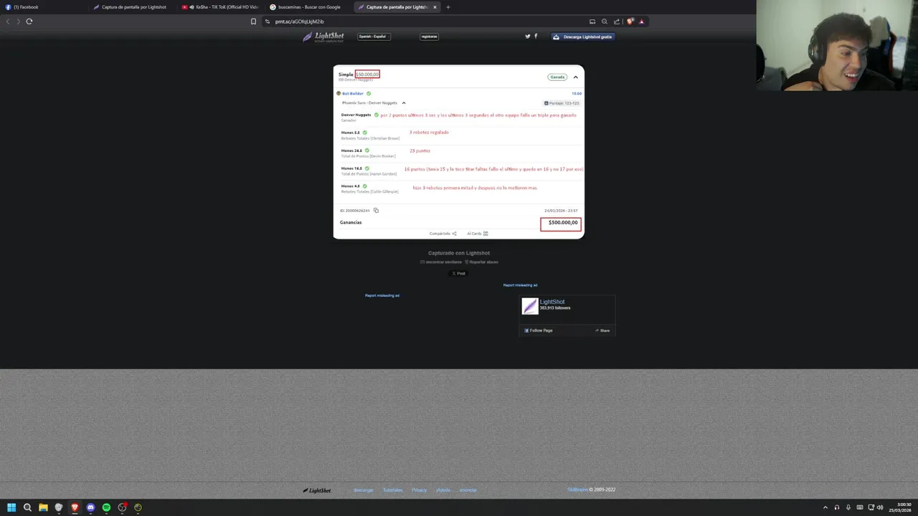The width and height of the screenshot is (918, 516).
Task: Open the Twitter bird icon in the header
Action: (x=528, y=37)
